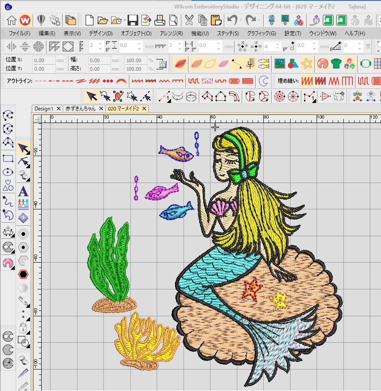The height and width of the screenshot is (391, 381).
Task: Click the landscape bitmap image icon
Action: coord(280,64)
